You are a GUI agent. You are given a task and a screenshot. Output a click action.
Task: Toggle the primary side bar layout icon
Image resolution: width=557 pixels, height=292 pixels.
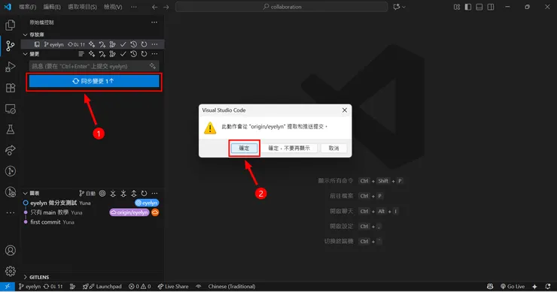coord(468,7)
